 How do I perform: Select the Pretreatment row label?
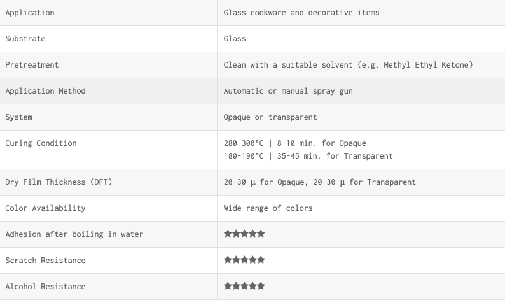pyautogui.click(x=32, y=65)
